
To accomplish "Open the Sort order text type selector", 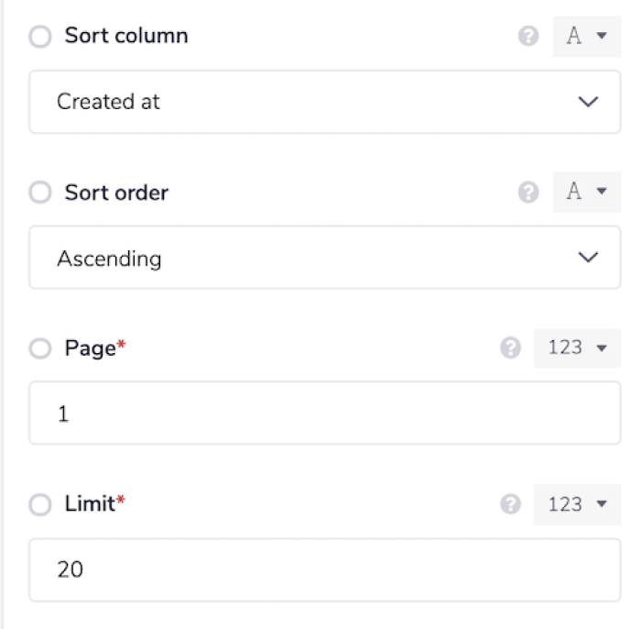I will click(587, 193).
